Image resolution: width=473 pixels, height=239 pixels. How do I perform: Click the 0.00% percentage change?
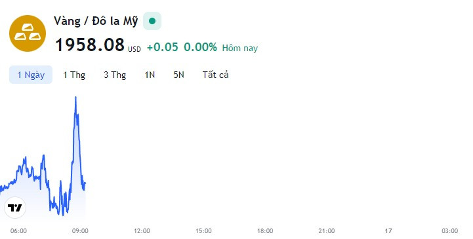tap(200, 47)
